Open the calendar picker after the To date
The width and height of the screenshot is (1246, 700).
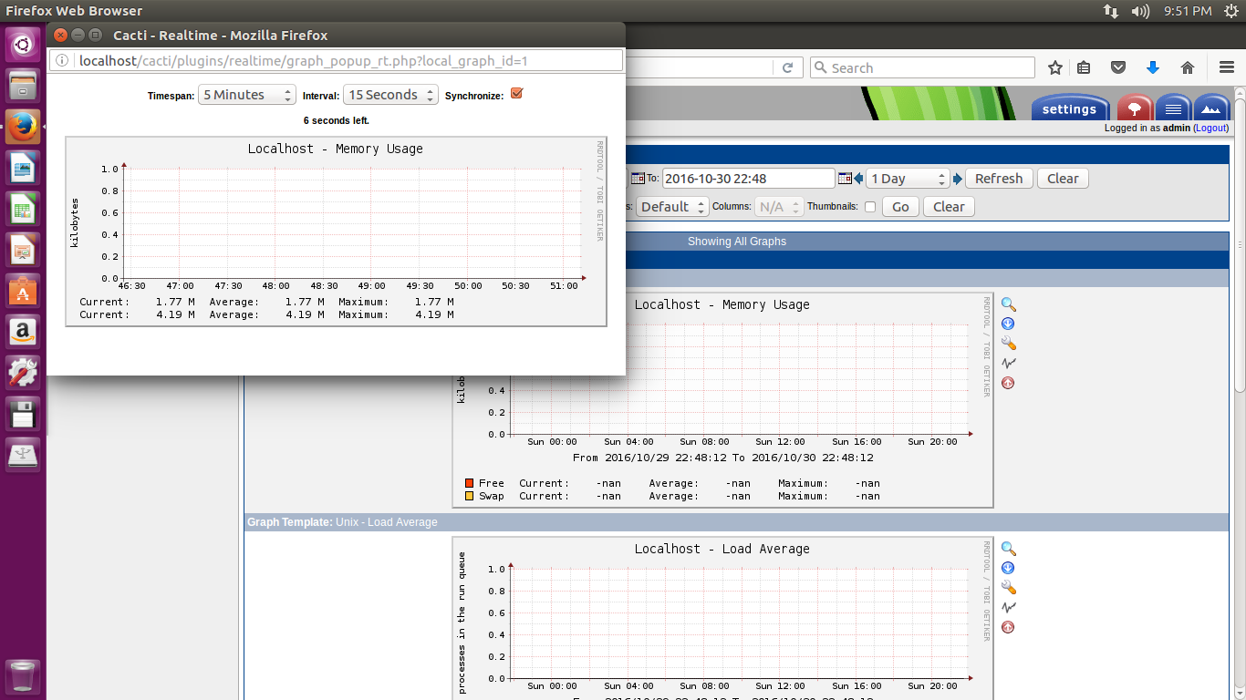[845, 179]
